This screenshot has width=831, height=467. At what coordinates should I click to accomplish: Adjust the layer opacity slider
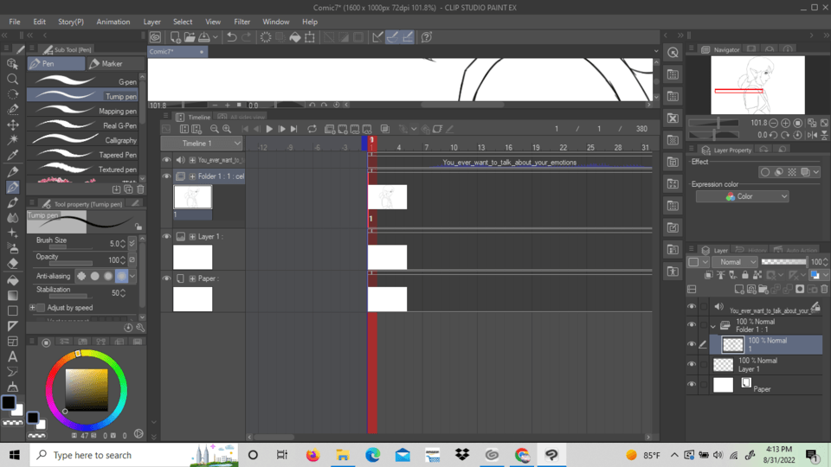784,261
